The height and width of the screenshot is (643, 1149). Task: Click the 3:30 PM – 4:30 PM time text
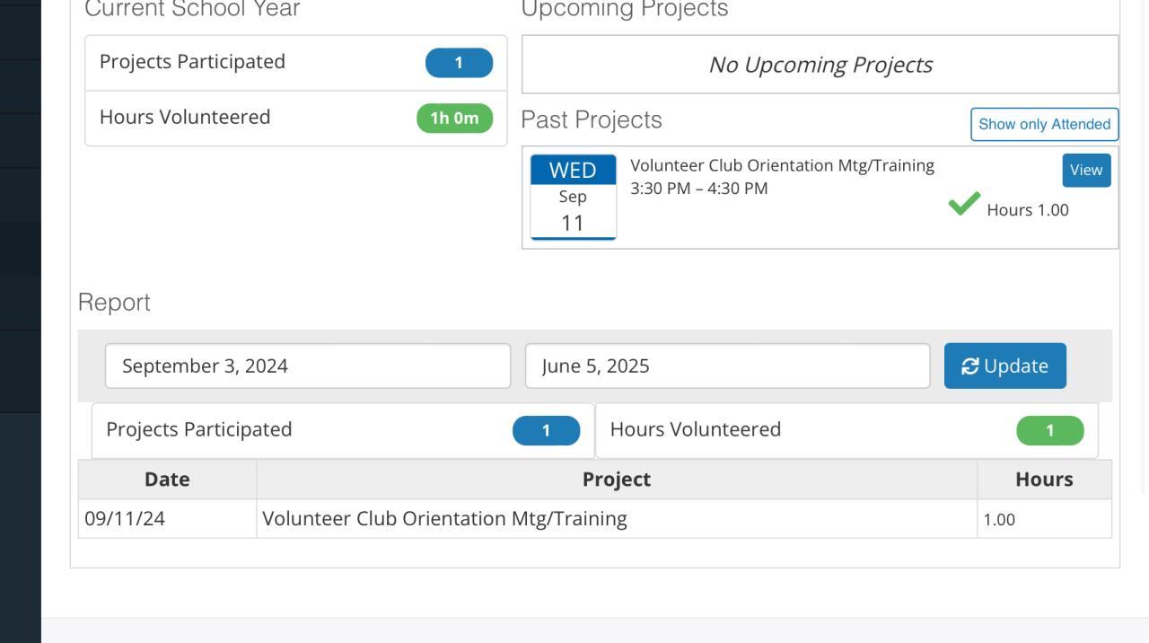[x=699, y=189]
